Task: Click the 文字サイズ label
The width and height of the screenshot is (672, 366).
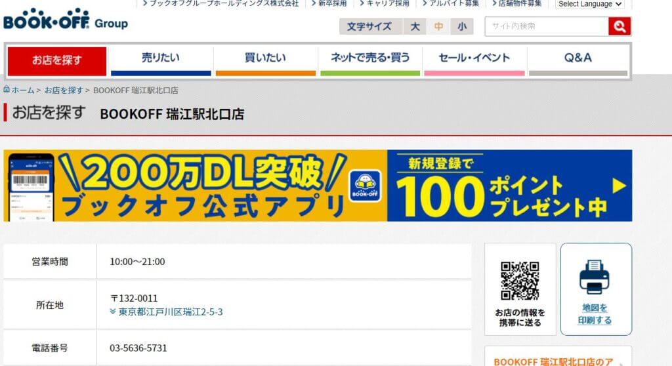Action: pyautogui.click(x=369, y=27)
